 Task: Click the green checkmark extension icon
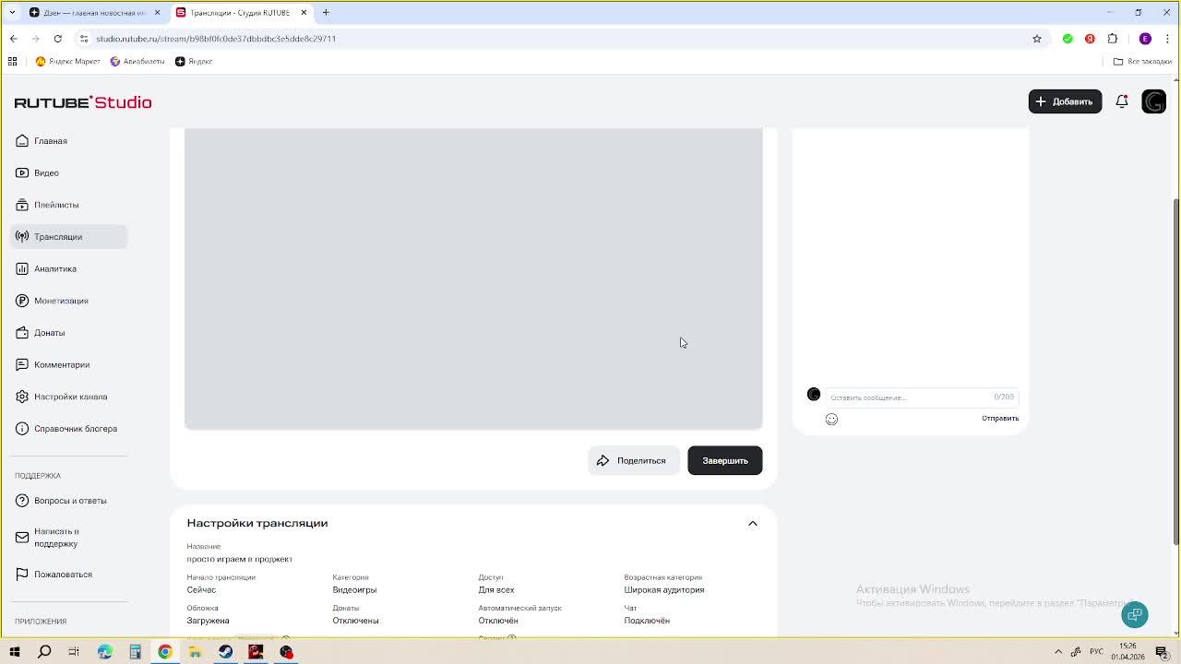1068,39
